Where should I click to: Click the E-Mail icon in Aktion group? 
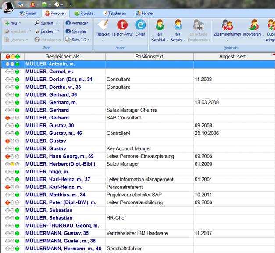point(140,25)
